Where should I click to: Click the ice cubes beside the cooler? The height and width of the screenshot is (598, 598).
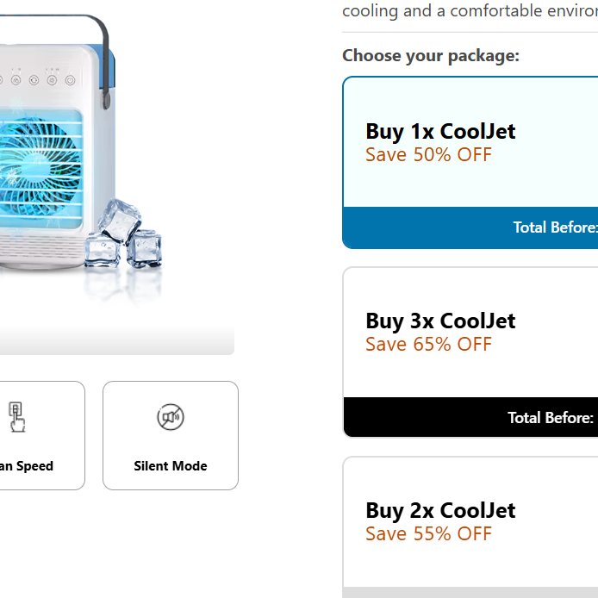tap(123, 234)
